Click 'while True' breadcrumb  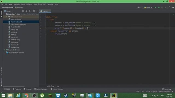coord(50,86)
